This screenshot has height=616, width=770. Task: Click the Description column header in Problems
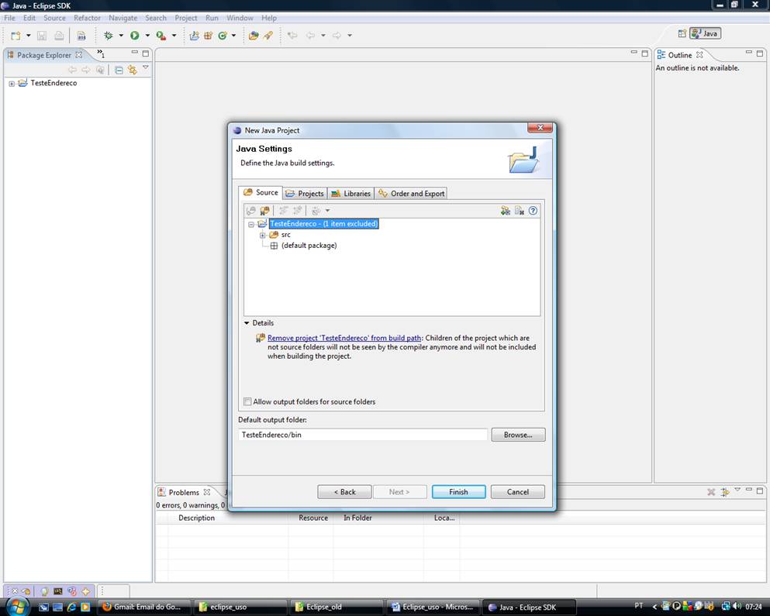pyautogui.click(x=196, y=518)
